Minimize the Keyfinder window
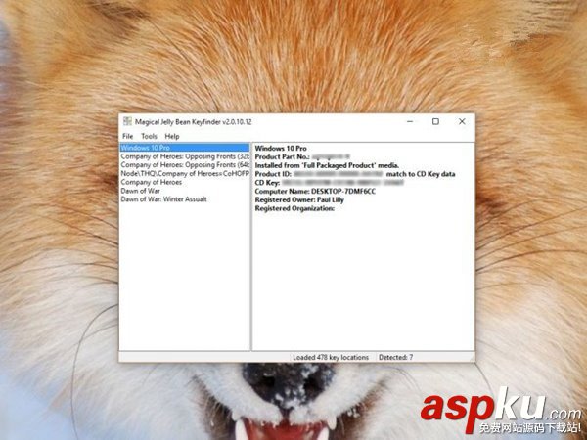This screenshot has width=587, height=440. click(410, 121)
